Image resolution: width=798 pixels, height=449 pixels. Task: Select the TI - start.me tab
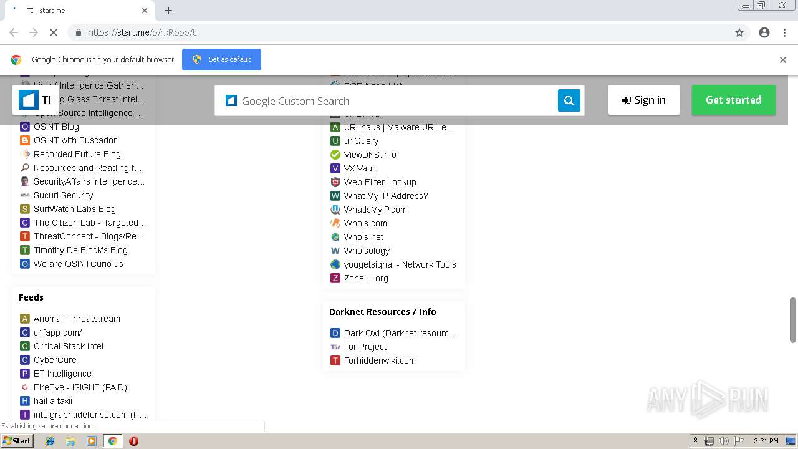pos(79,11)
